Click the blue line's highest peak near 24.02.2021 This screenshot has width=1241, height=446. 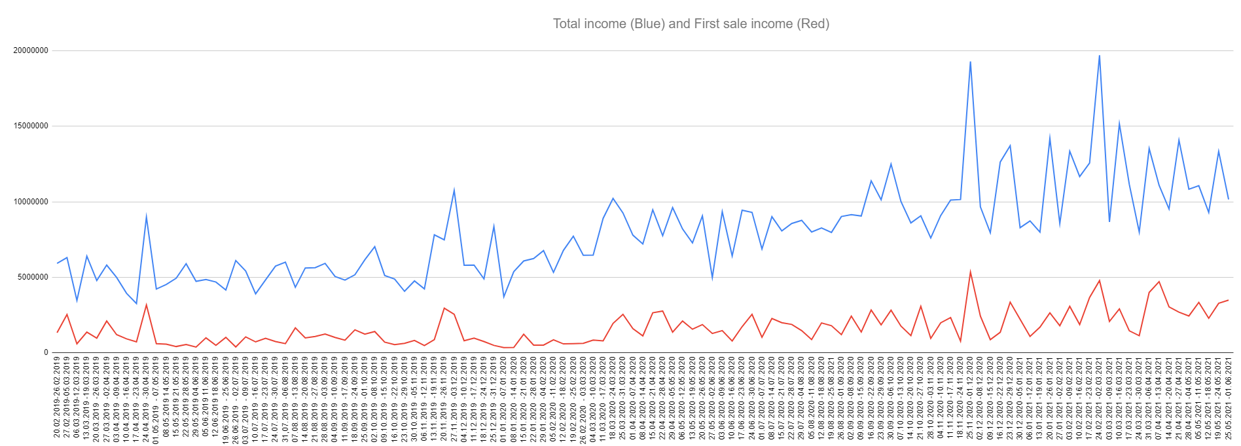tap(1099, 55)
